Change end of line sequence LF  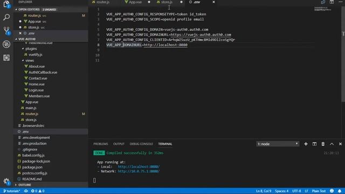[306, 191]
